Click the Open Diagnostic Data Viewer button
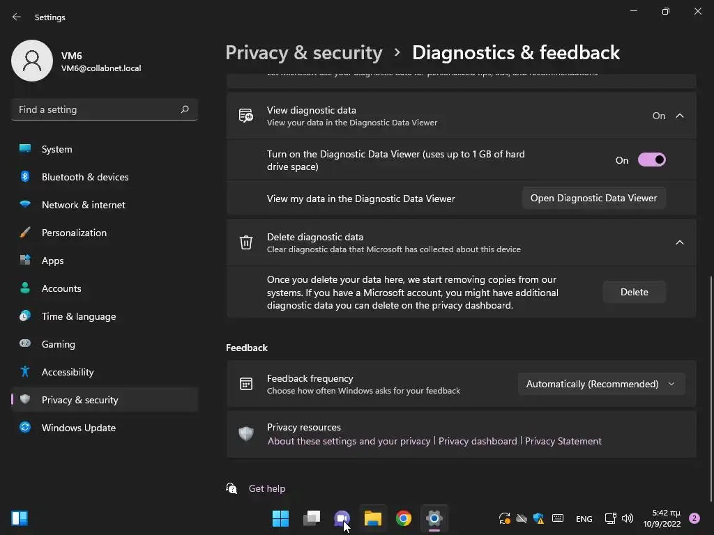This screenshot has width=714, height=535. pos(594,198)
